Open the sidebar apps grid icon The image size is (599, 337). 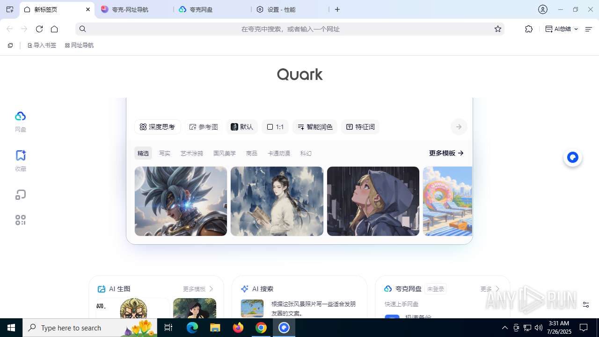[20, 220]
